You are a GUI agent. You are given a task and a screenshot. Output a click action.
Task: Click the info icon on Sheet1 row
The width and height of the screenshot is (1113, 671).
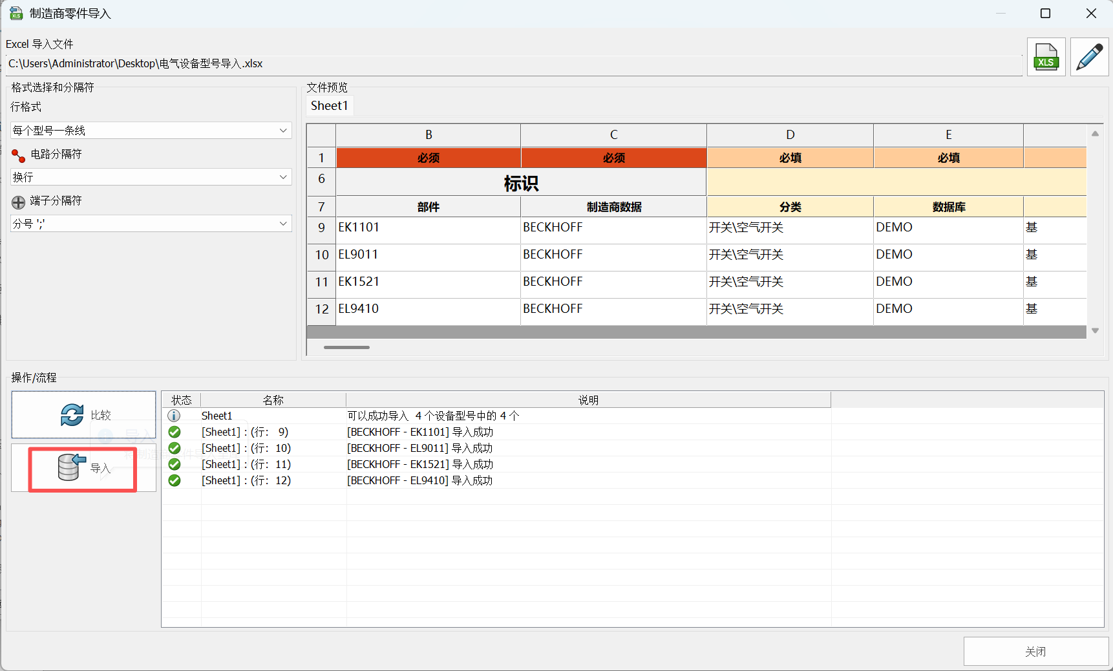tap(174, 416)
